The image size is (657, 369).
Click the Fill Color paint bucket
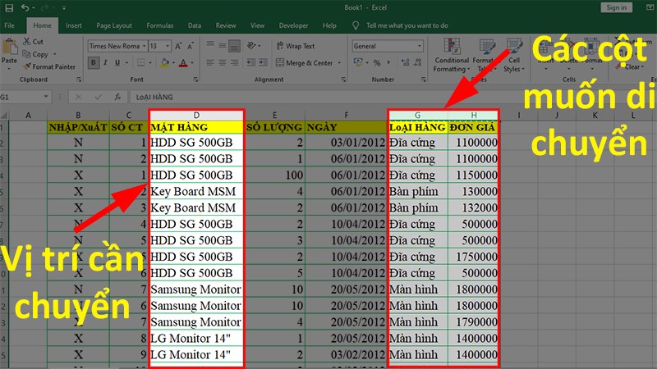pyautogui.click(x=165, y=63)
